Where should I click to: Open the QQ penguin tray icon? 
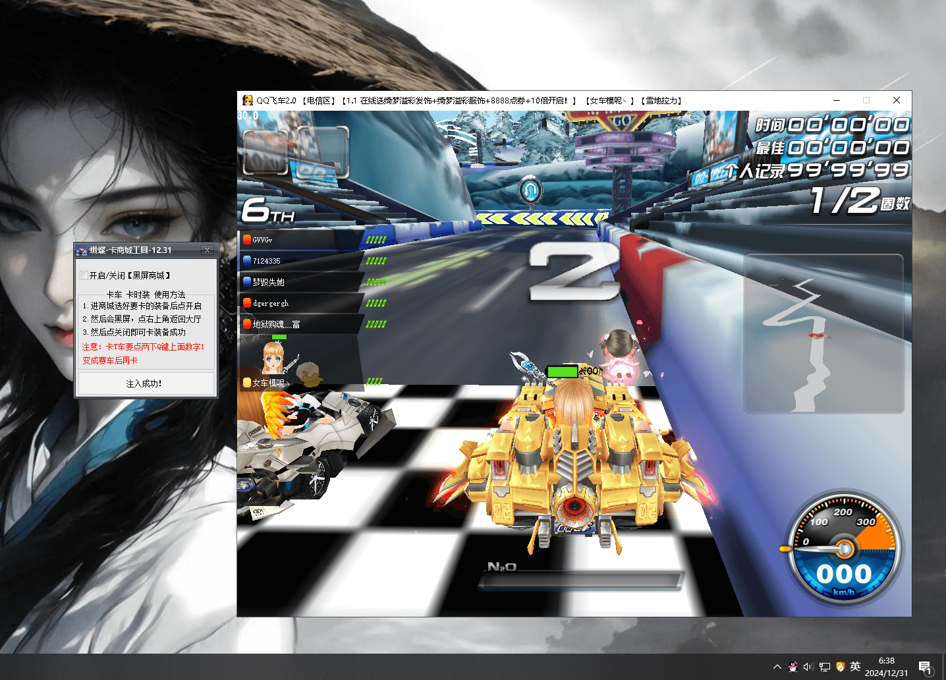[793, 667]
